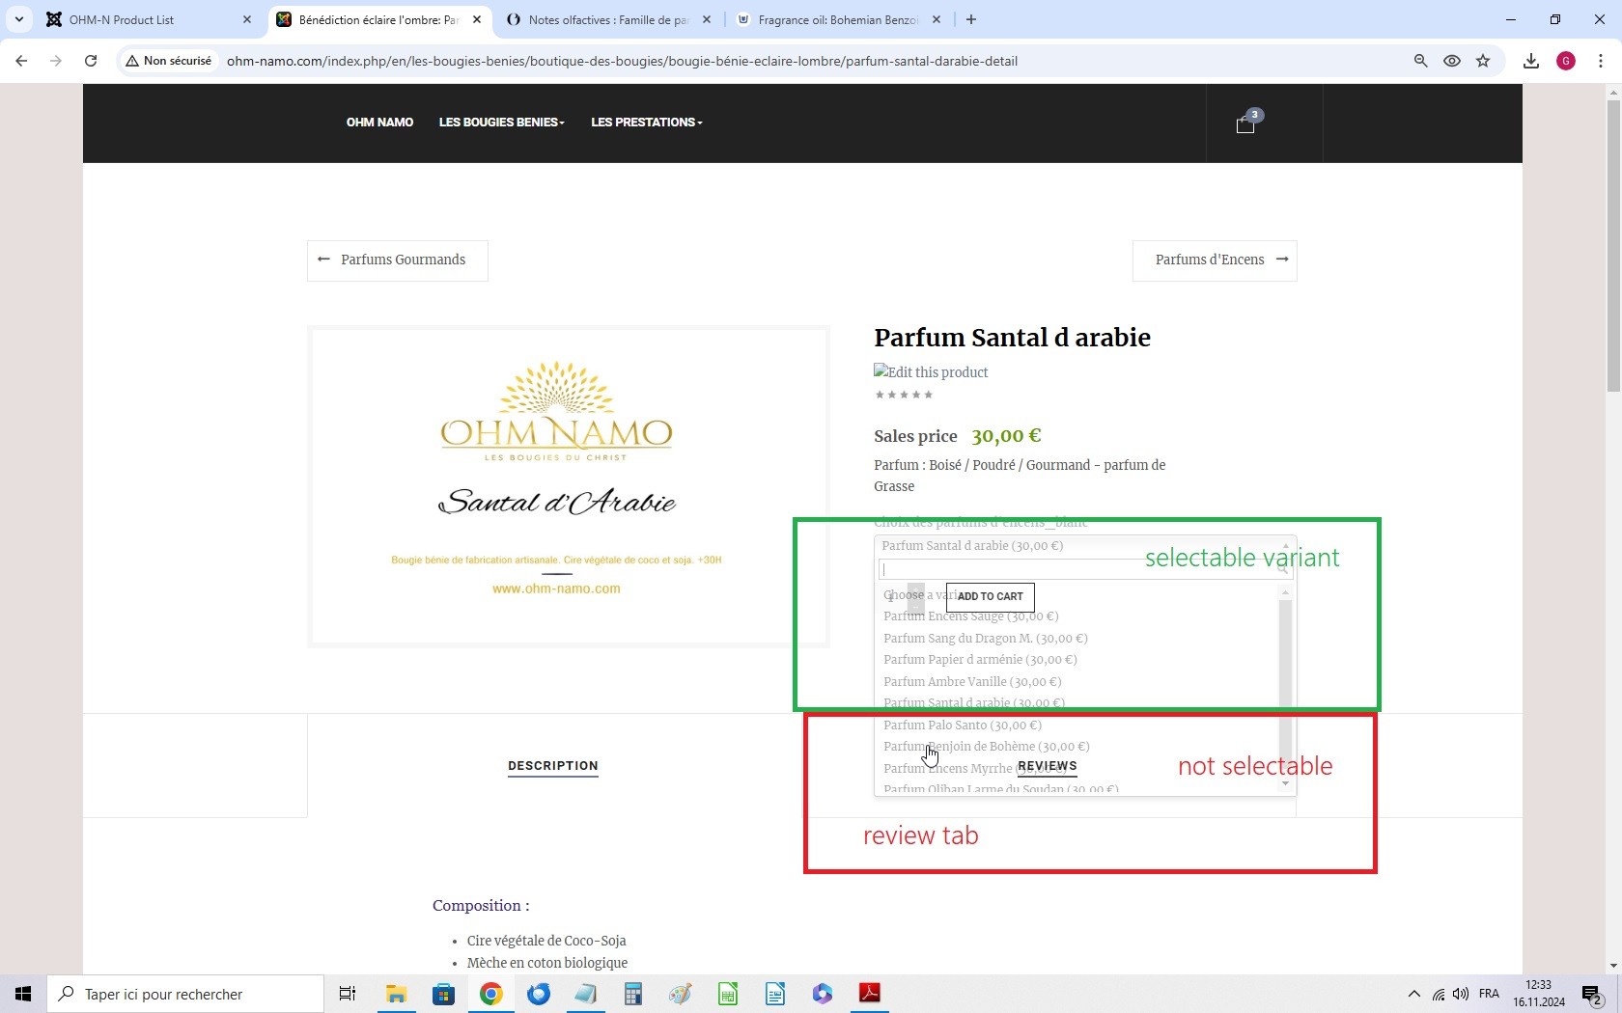Screen dimensions: 1622x1013
Task: Expand the LES PRESTATIONS menu
Action: click(647, 123)
